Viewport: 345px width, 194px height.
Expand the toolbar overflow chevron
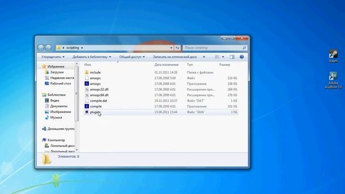pos(204,57)
